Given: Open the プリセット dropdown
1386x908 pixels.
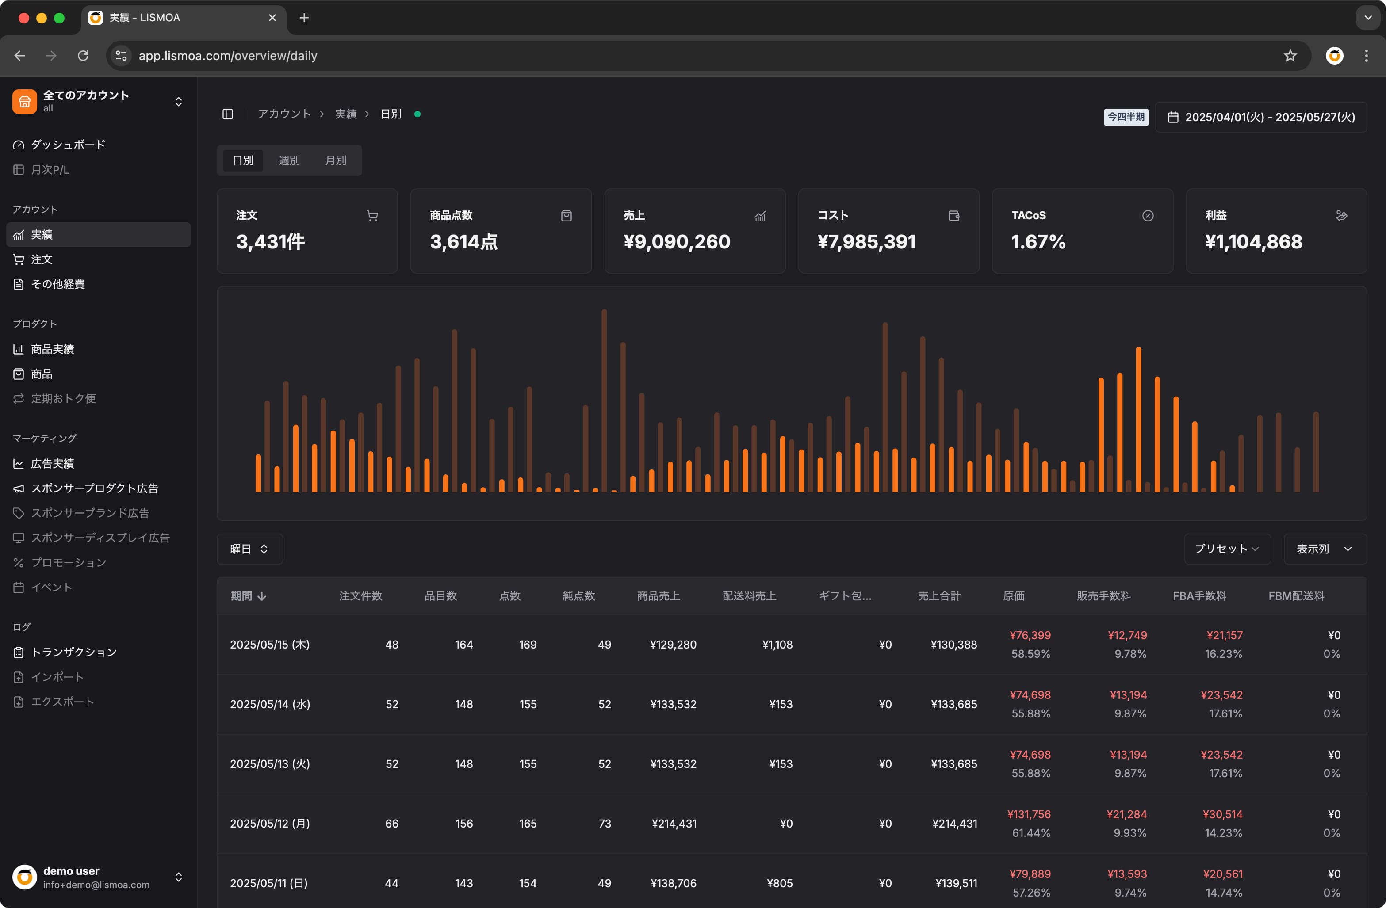Looking at the screenshot, I should 1227,549.
